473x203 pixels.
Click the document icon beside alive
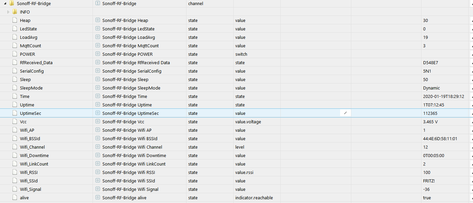click(15, 198)
